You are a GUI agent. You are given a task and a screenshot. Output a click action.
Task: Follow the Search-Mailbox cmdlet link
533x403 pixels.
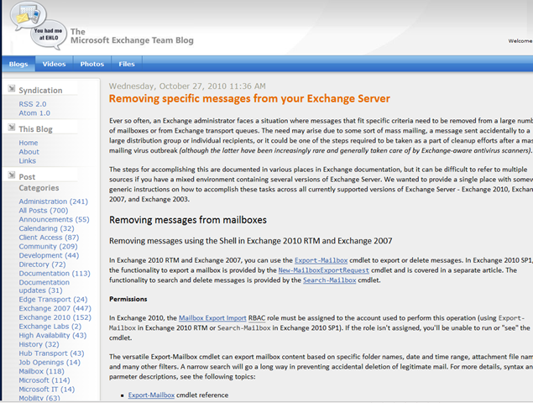pyautogui.click(x=329, y=280)
